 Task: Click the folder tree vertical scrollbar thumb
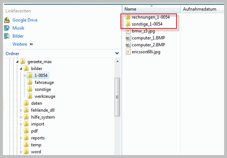pyautogui.click(x=117, y=97)
